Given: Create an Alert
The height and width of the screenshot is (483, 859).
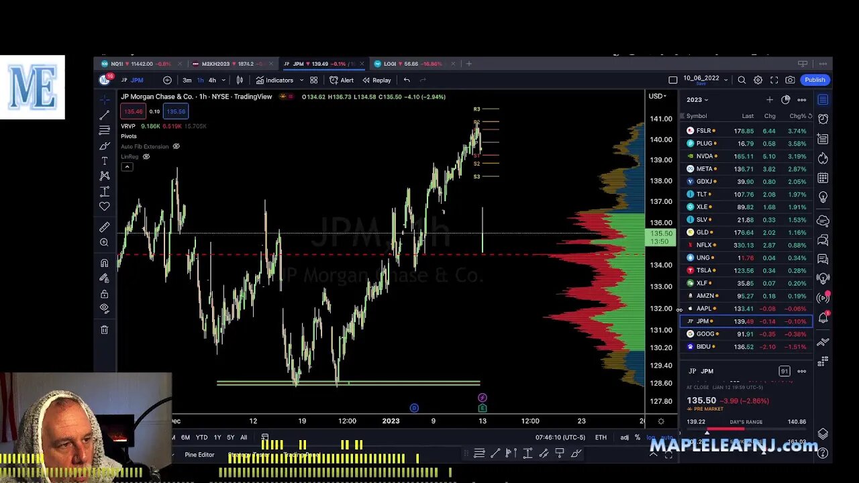Looking at the screenshot, I should tap(342, 80).
